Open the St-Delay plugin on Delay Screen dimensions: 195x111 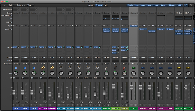tap(170, 29)
